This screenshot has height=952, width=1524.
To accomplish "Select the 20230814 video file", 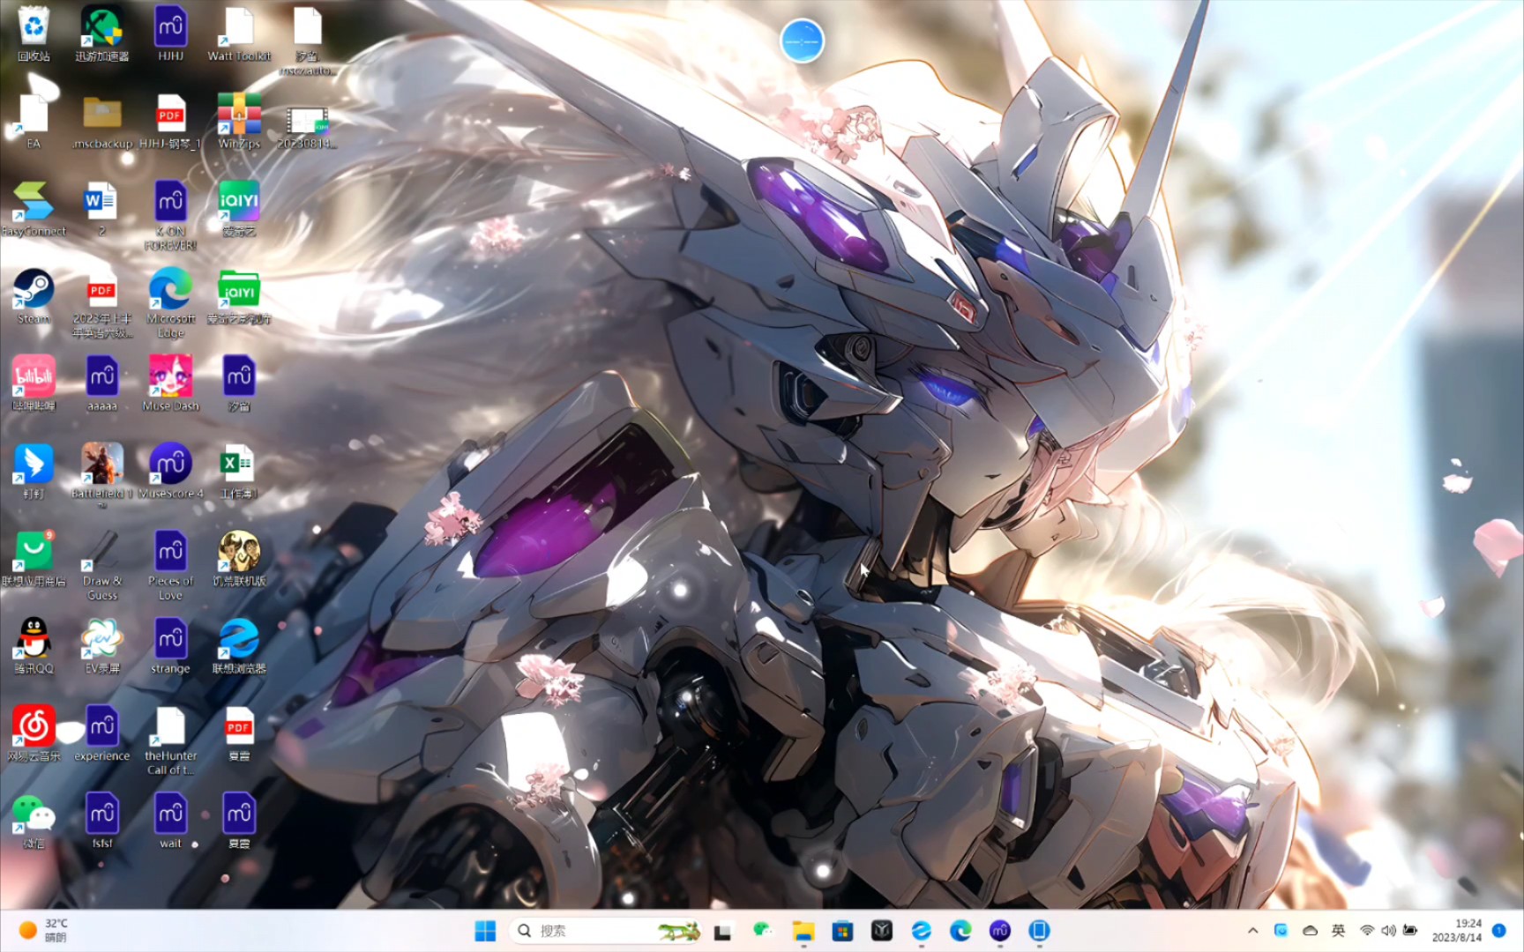I will (307, 128).
